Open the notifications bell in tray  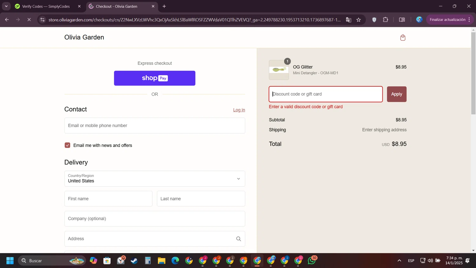click(467, 261)
